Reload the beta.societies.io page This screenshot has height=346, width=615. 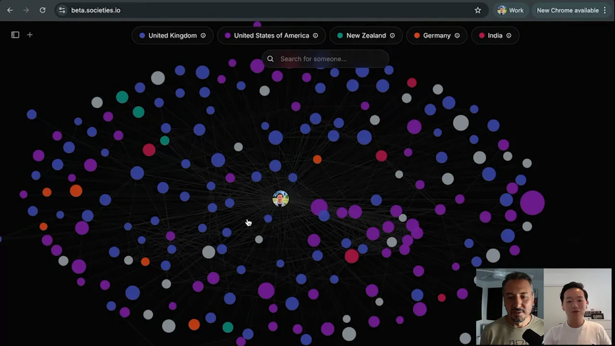pyautogui.click(x=42, y=10)
